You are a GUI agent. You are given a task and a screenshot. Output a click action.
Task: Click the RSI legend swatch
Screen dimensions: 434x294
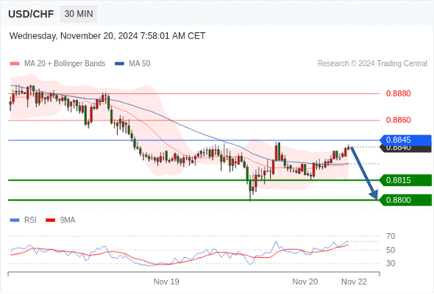tap(15, 220)
